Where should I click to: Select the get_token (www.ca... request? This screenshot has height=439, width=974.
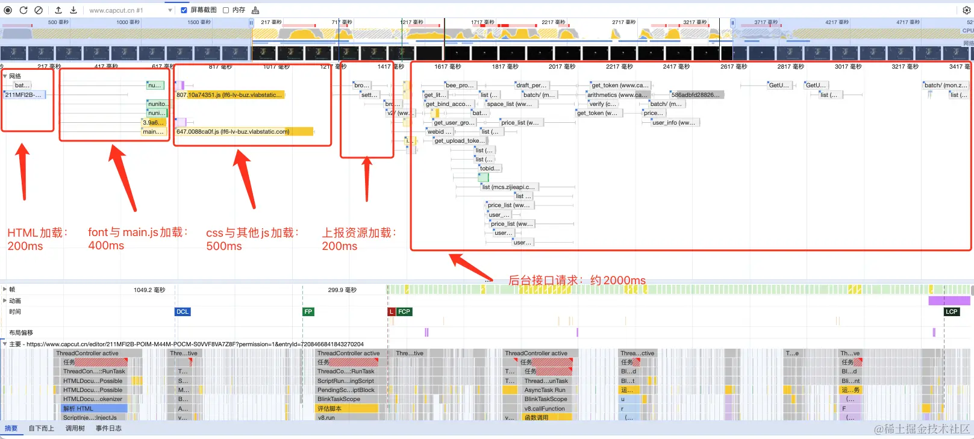pos(620,86)
